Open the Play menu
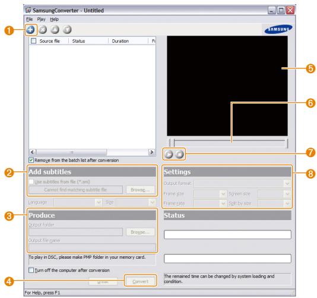 [x=41, y=19]
